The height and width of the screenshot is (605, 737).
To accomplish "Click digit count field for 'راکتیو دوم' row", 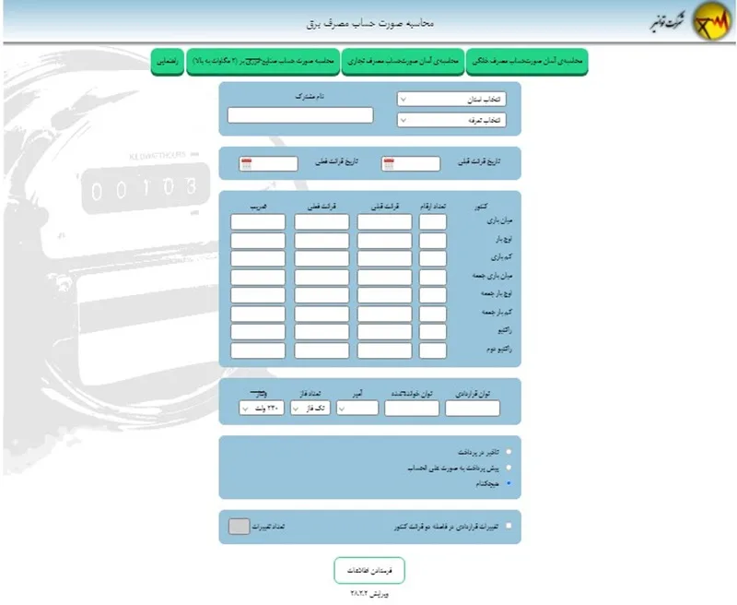I will 433,350.
